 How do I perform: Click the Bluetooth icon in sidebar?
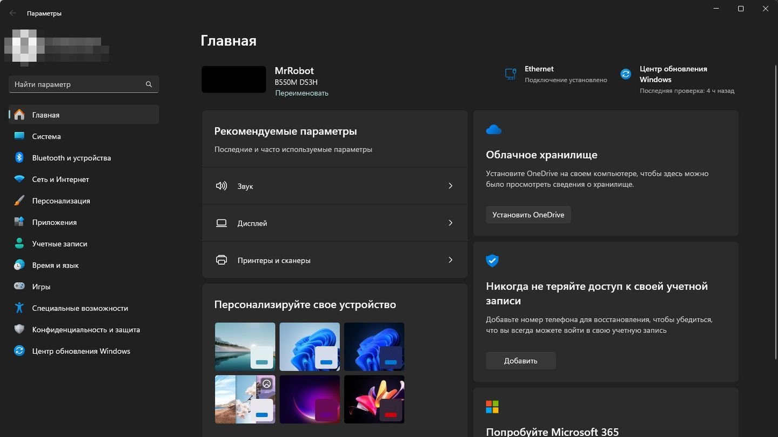(19, 158)
